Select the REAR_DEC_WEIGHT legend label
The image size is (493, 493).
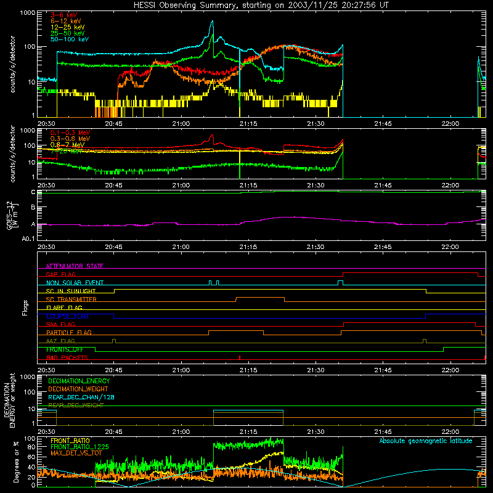coord(76,405)
